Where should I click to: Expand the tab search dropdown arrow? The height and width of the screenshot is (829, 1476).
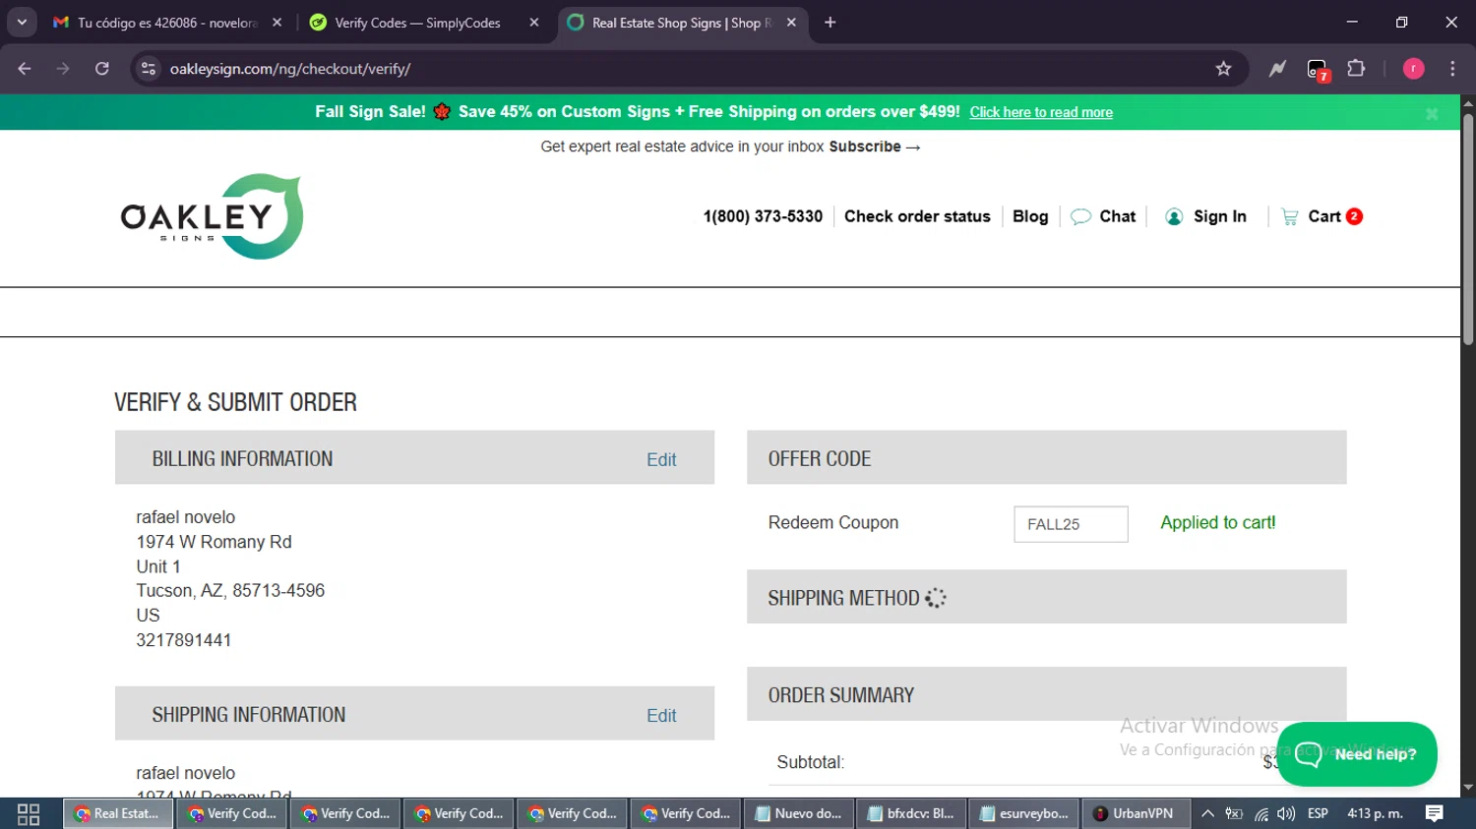(x=22, y=23)
